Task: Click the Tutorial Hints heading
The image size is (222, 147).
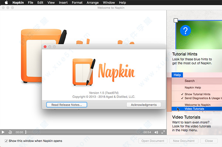Action: tap(185, 54)
